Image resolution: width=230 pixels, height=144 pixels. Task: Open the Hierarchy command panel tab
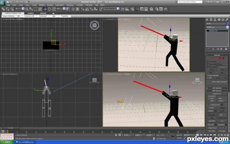click(x=215, y=20)
